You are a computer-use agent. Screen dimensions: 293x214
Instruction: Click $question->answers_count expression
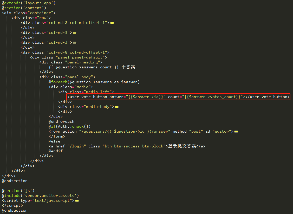pyautogui.click(x=83, y=67)
